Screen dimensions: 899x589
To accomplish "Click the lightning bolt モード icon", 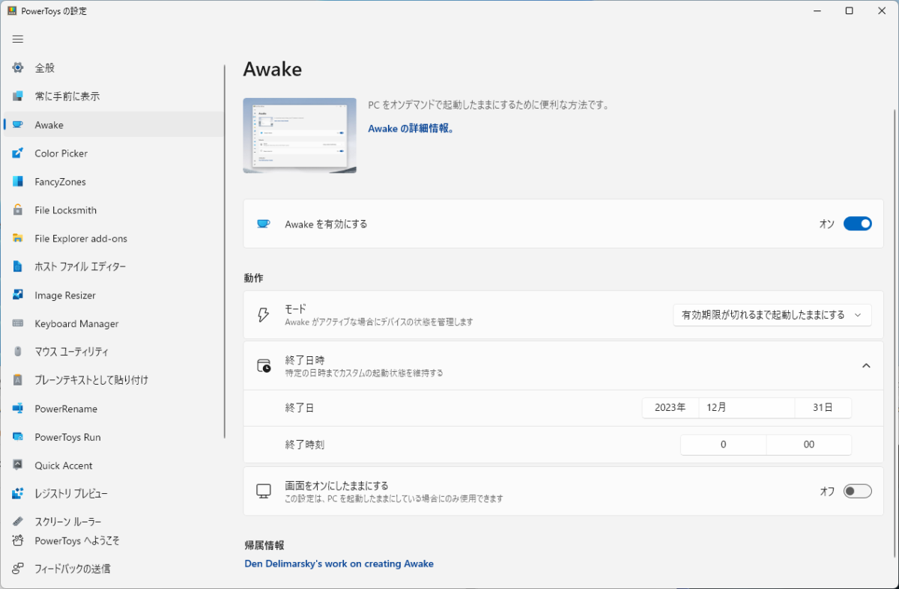I will (x=263, y=315).
